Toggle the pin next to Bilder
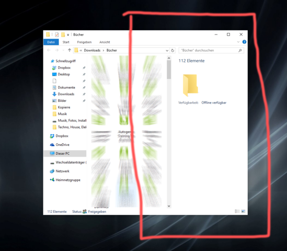The height and width of the screenshot is (251, 287). pyautogui.click(x=84, y=101)
